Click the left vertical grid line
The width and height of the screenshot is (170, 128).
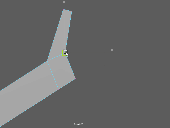[32, 27]
